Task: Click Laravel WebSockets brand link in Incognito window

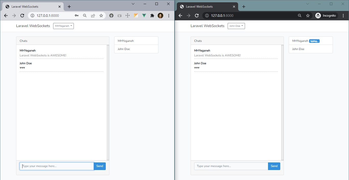Action: click(x=207, y=26)
